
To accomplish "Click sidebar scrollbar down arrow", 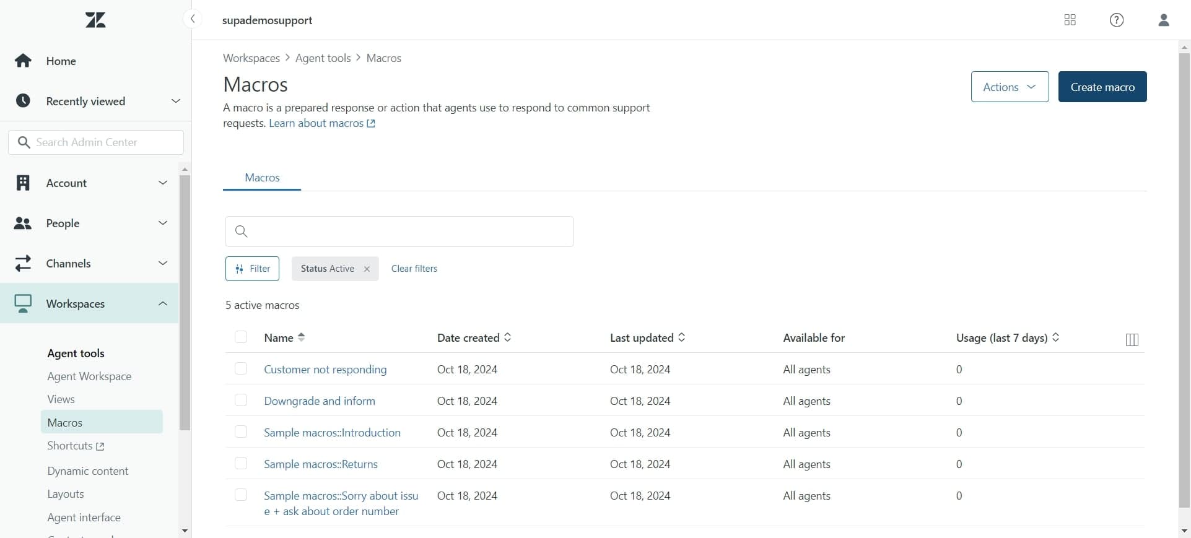I will click(185, 531).
